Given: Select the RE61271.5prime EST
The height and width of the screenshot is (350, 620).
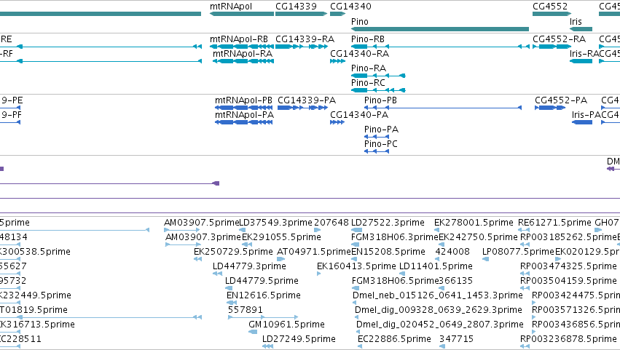Looking at the screenshot, I should [524, 230].
